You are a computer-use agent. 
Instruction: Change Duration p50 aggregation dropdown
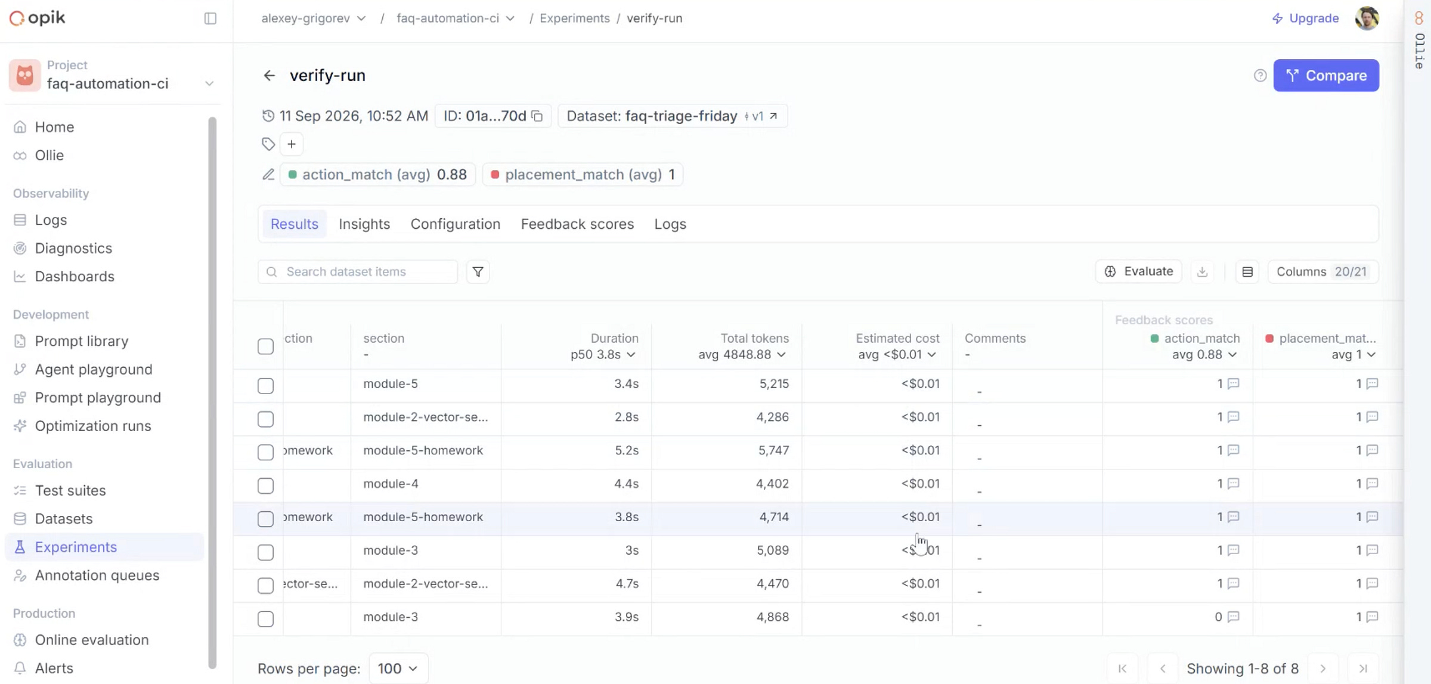tap(603, 355)
